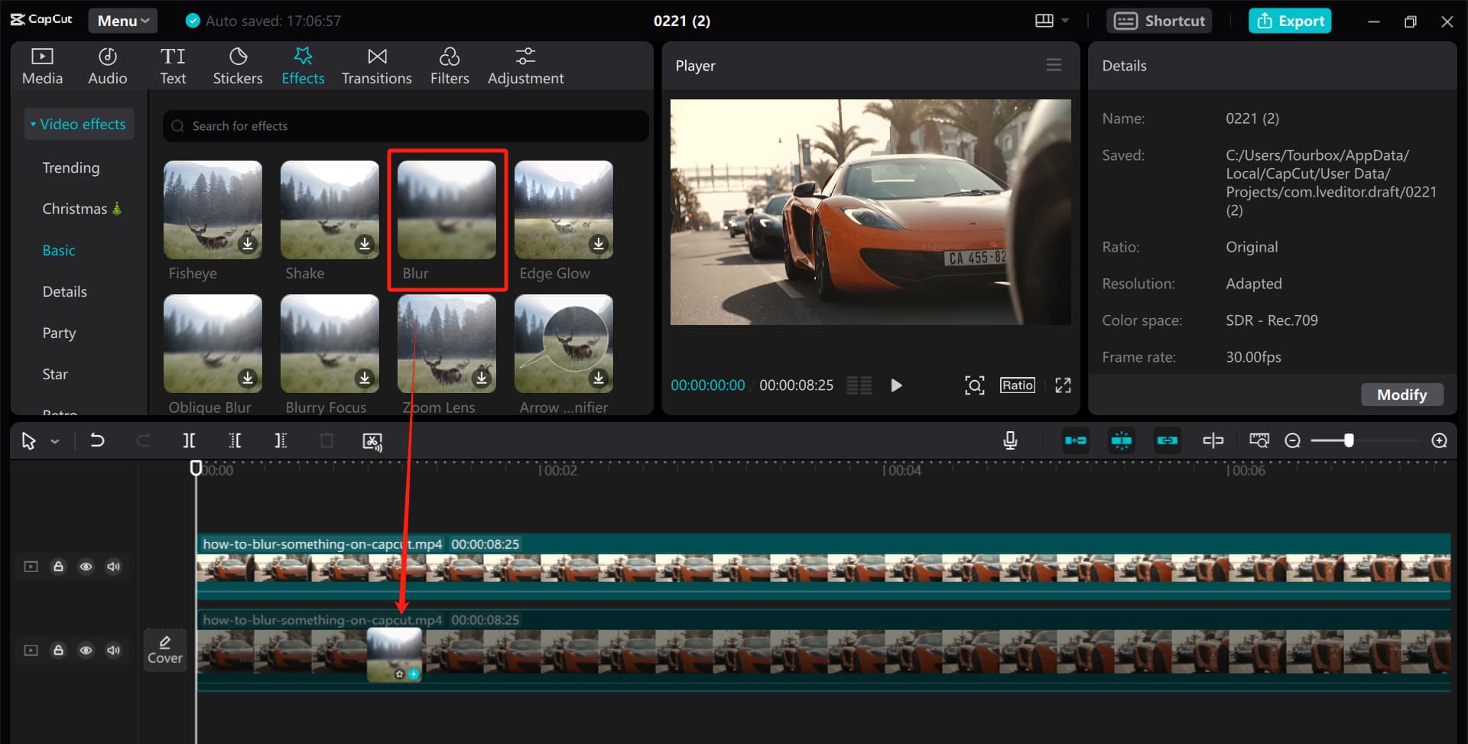Lock the second video track
Viewport: 1468px width, 744px height.
click(x=58, y=650)
